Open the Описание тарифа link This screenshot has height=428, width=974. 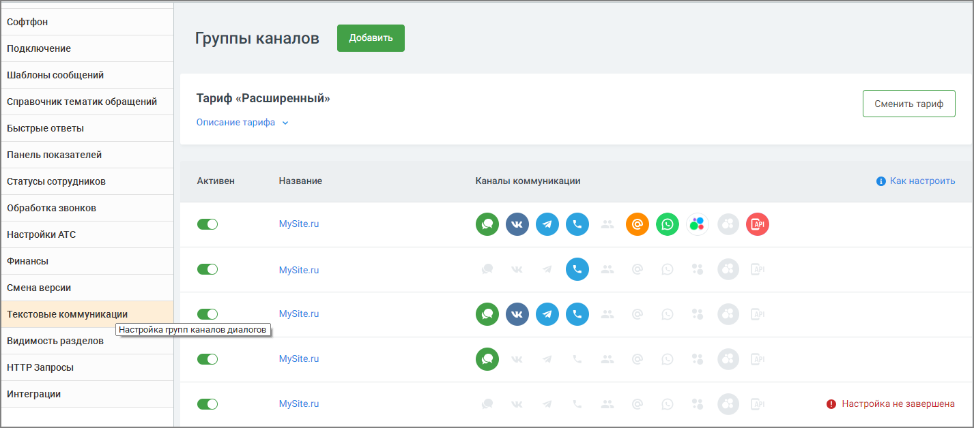pos(235,123)
